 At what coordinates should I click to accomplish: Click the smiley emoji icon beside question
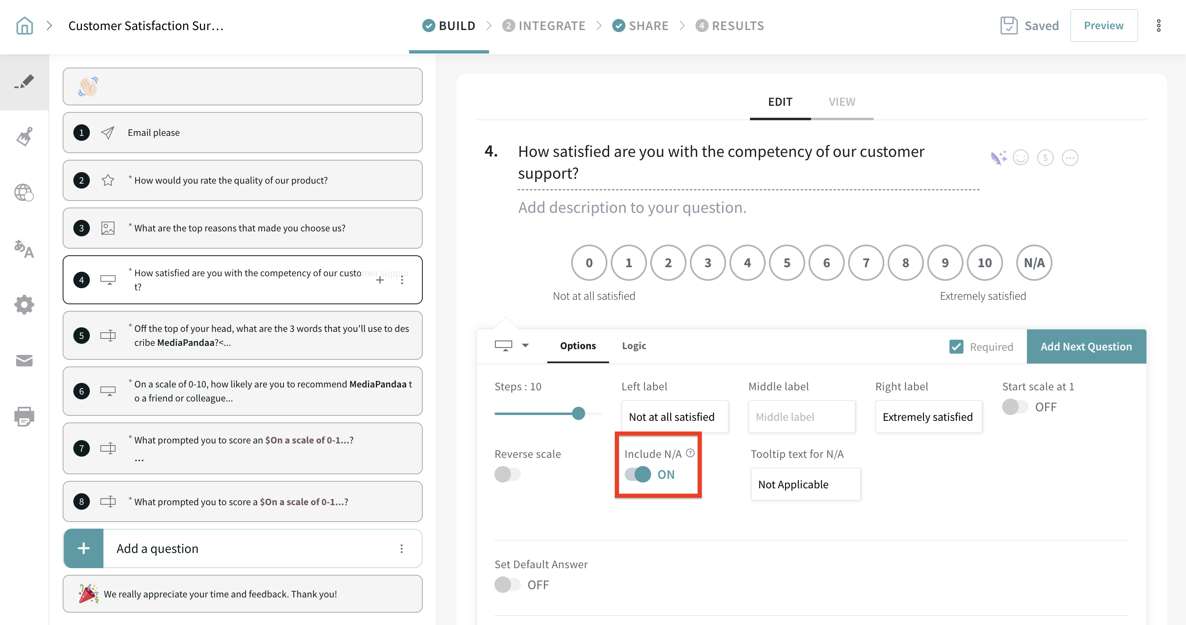tap(1021, 158)
